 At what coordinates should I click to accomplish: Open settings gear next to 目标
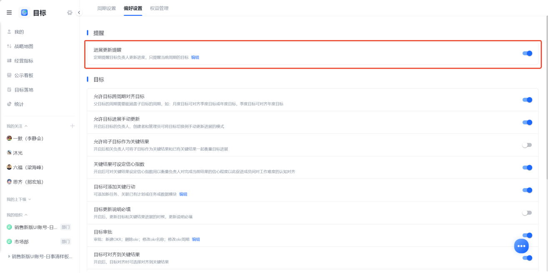coord(70,12)
